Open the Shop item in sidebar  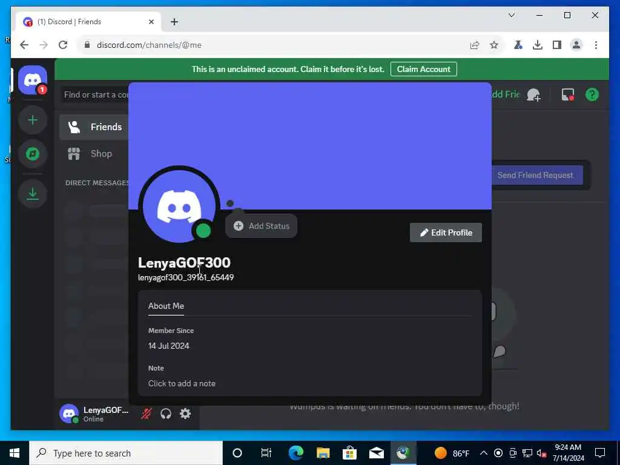point(94,153)
